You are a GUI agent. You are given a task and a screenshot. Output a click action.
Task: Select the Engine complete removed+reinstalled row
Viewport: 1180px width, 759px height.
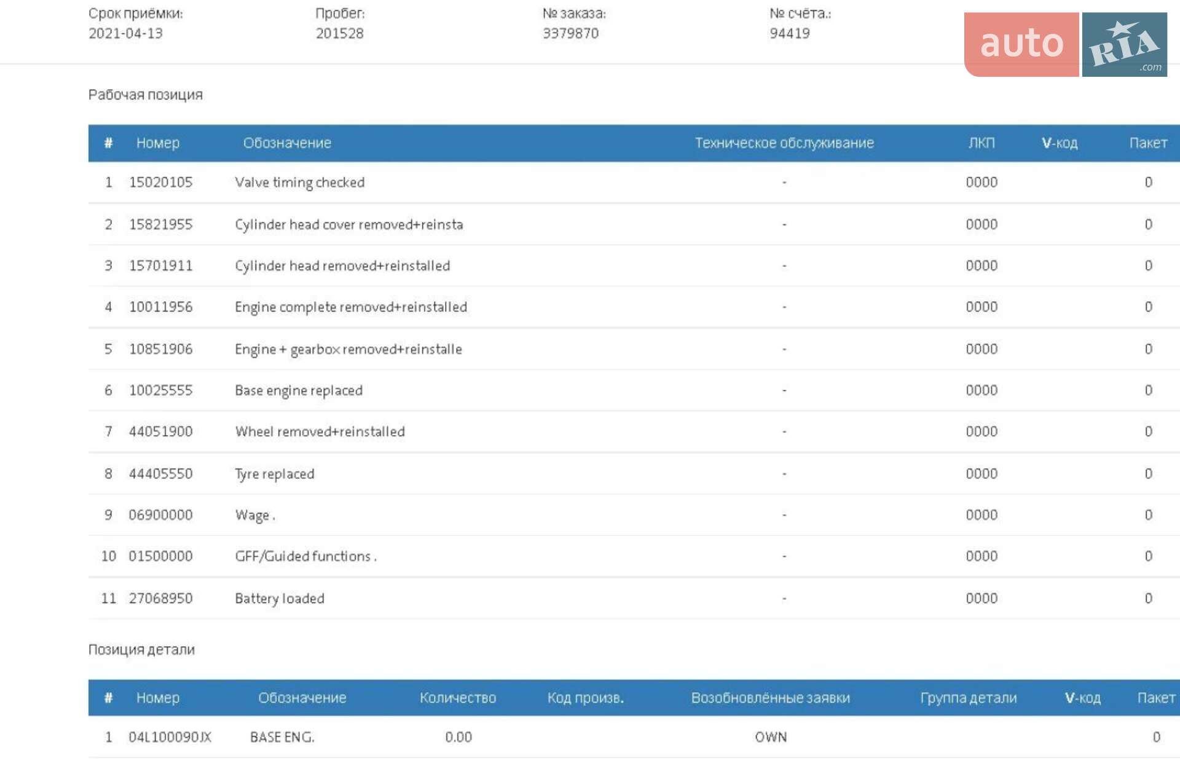[x=634, y=307]
